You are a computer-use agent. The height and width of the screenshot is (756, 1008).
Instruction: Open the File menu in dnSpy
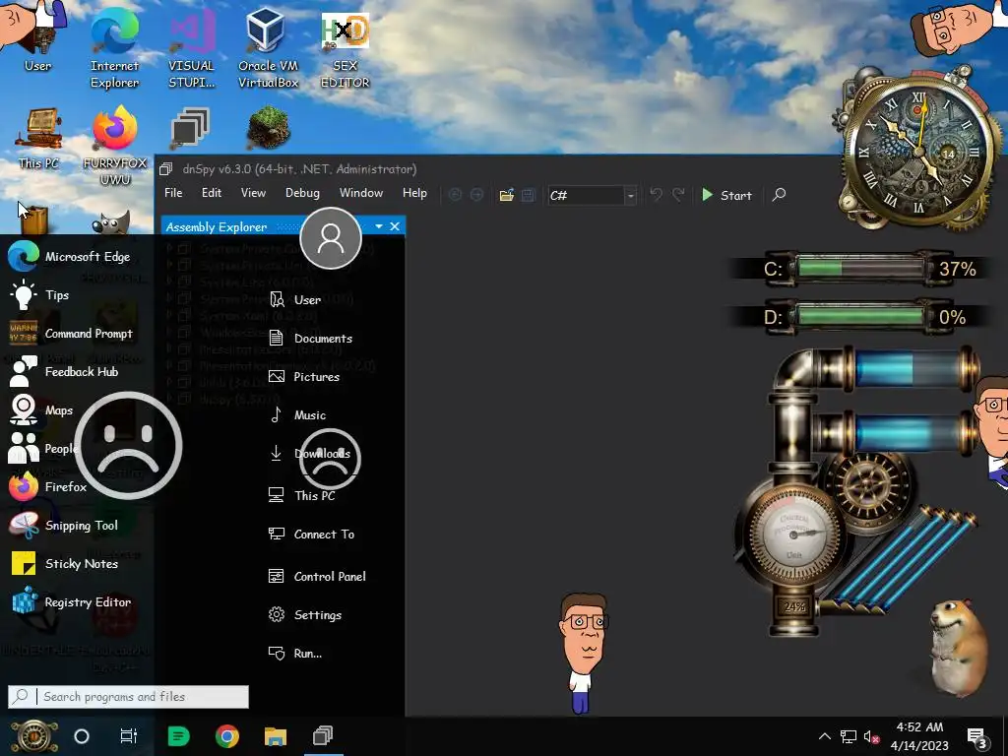click(173, 193)
